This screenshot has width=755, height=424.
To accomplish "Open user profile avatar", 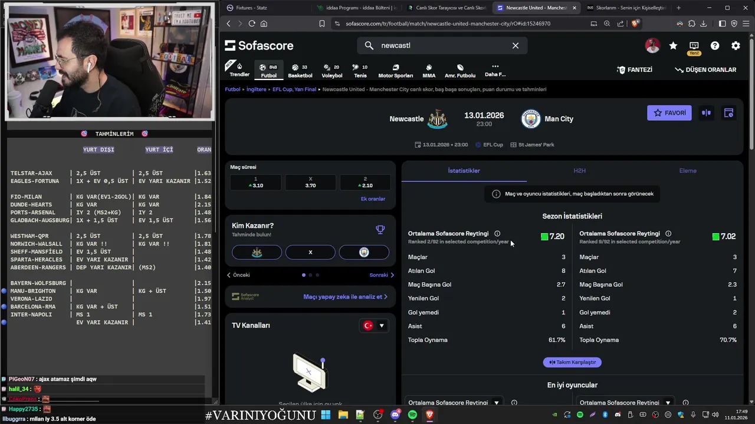I will click(652, 45).
